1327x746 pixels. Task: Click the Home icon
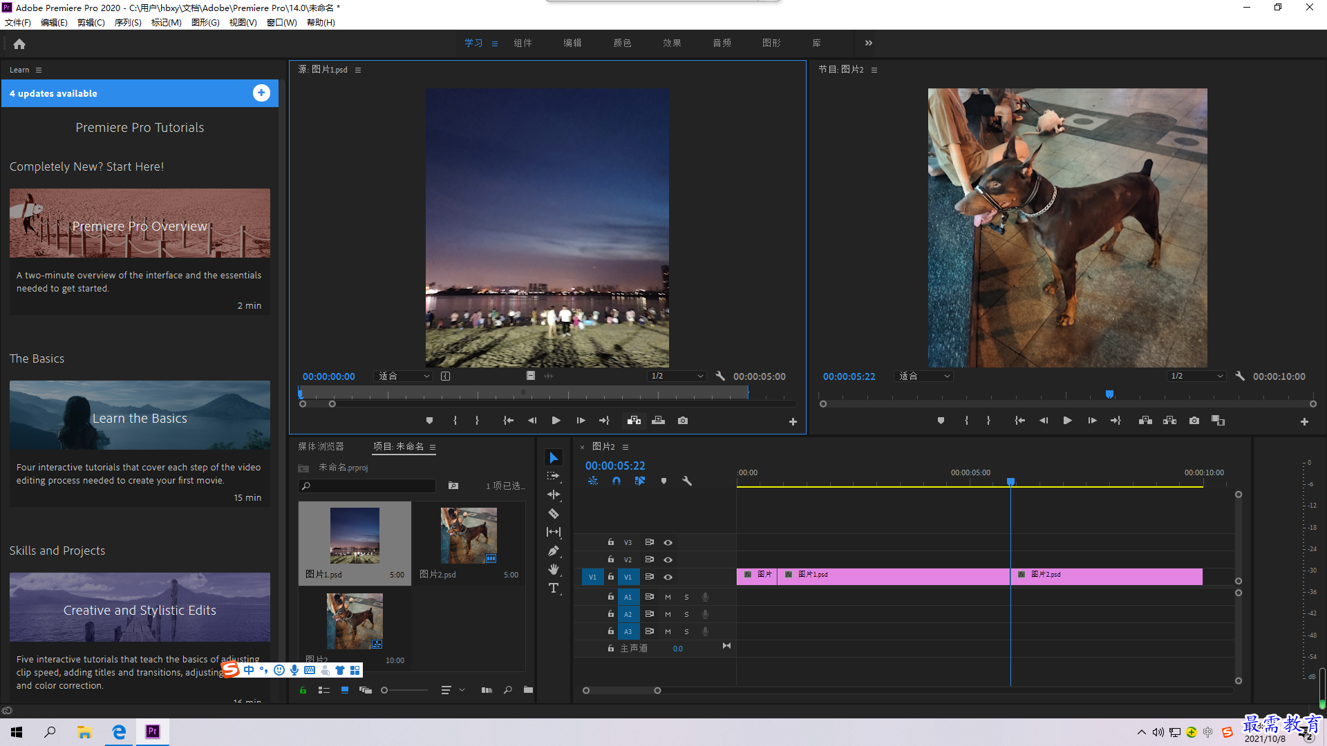[19, 44]
